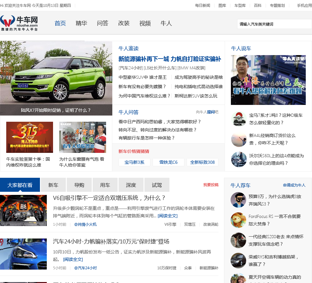Viewport: 312px width, 283px height.
Task: Open article 汽车24小时-力帆骗补落实
Action: click(x=111, y=242)
